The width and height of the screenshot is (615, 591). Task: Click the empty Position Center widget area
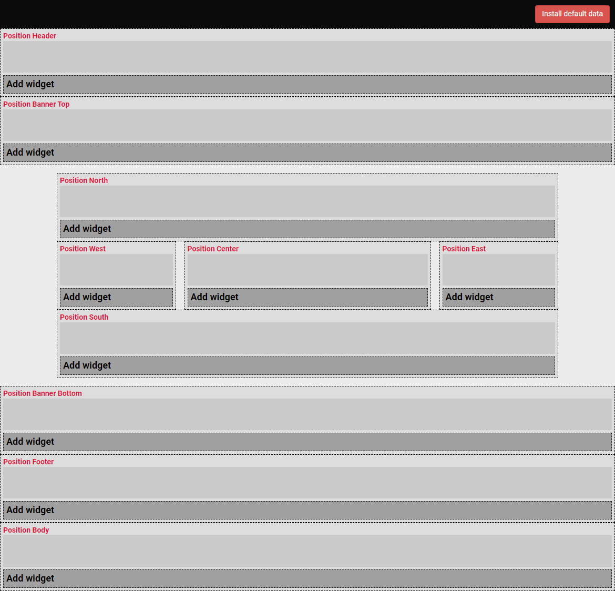pos(307,270)
